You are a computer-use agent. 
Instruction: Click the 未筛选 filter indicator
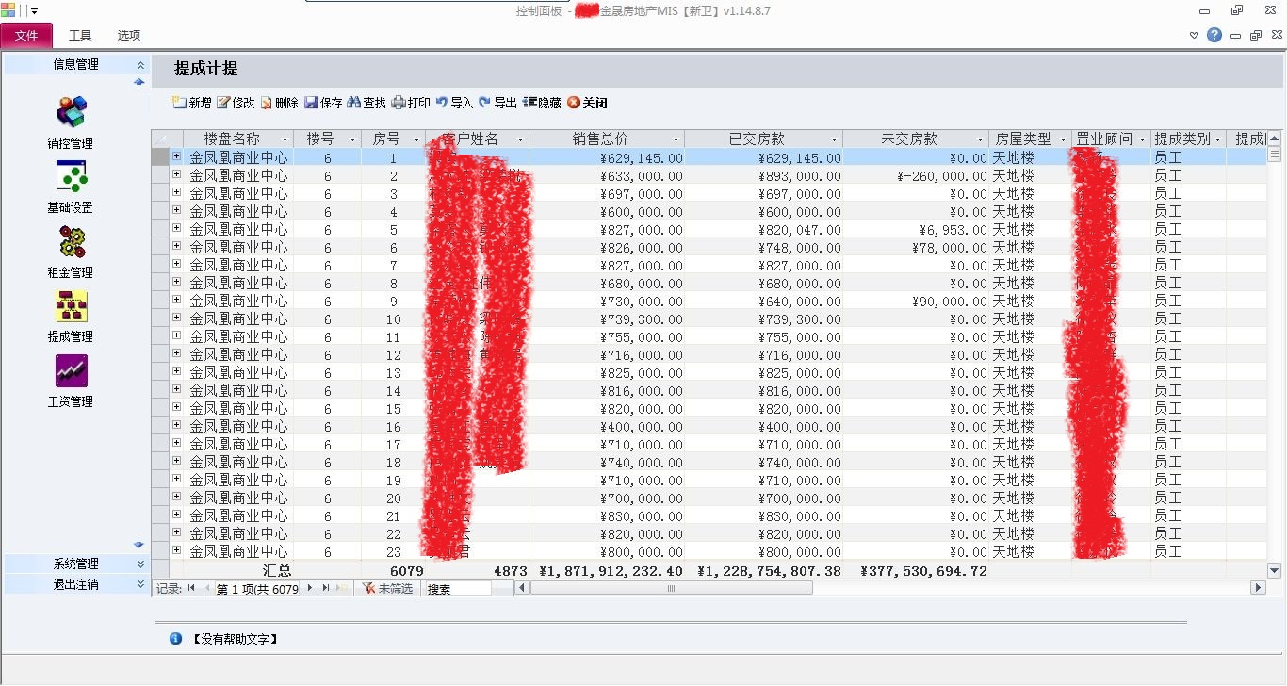387,588
